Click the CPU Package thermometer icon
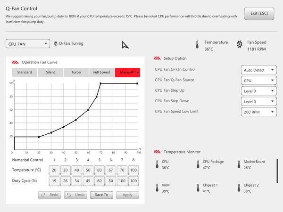The width and height of the screenshot is (283, 212). tap(198, 164)
